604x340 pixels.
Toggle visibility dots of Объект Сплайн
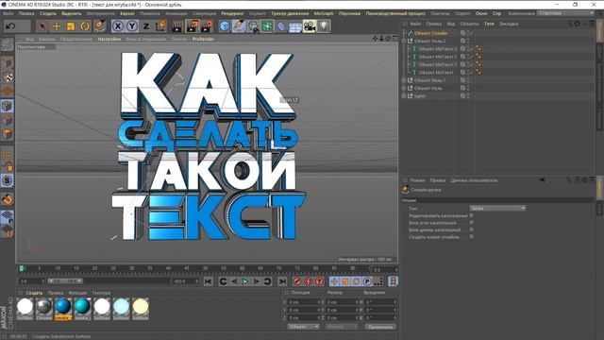click(x=468, y=33)
